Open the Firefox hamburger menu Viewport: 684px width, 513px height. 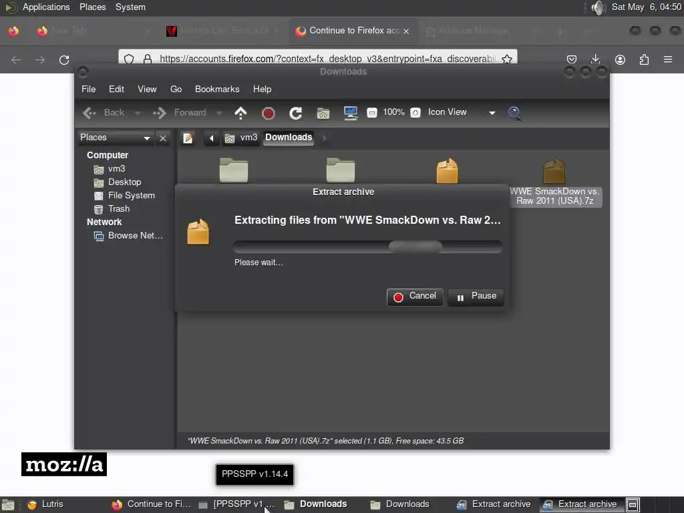click(668, 59)
